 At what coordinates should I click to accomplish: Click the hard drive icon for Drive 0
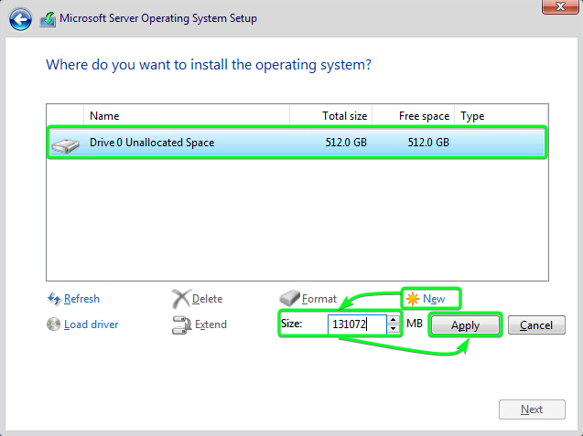66,145
